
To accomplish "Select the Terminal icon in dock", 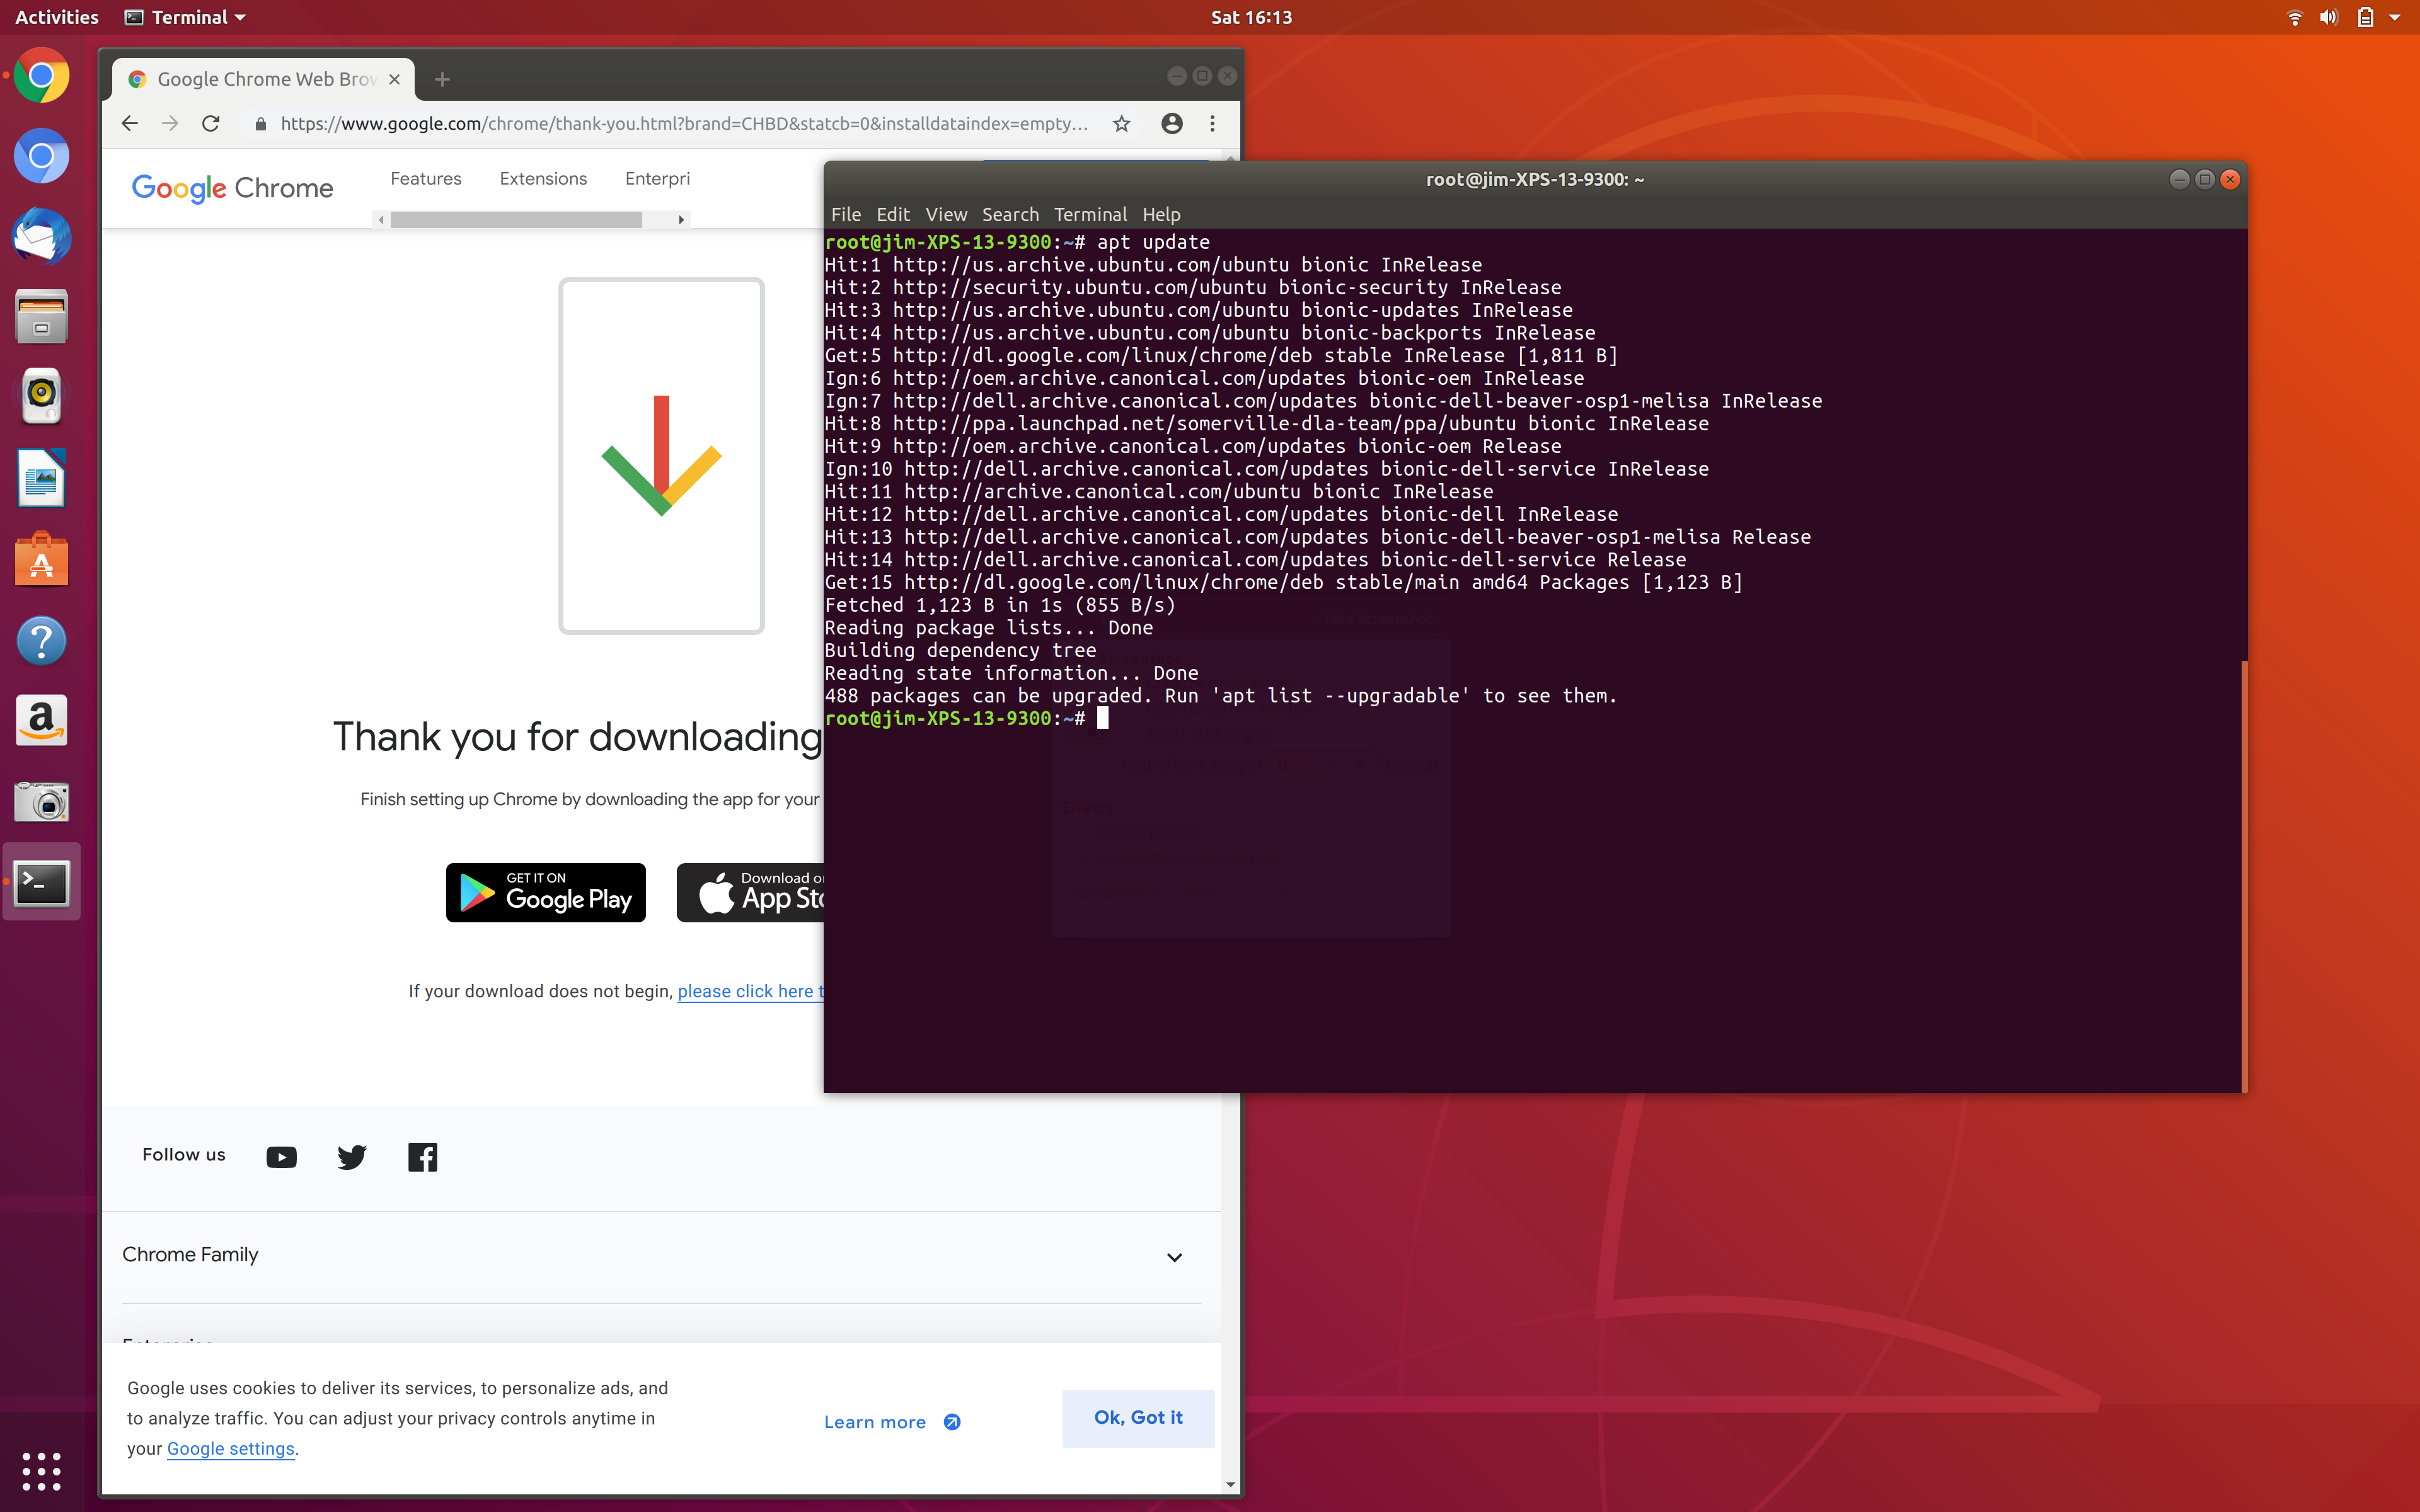I will 41,882.
